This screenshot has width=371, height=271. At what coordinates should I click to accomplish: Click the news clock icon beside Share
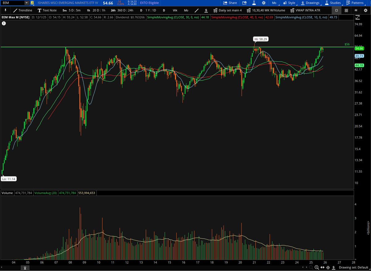tap(244, 3)
